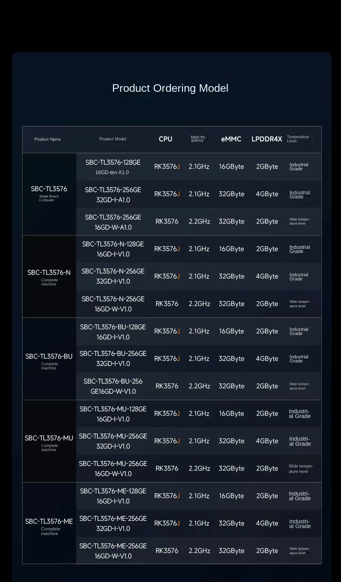Select the SBC-TL3576 Single Board Computer cell
Image resolution: width=341 pixels, height=582 pixels.
[49, 194]
